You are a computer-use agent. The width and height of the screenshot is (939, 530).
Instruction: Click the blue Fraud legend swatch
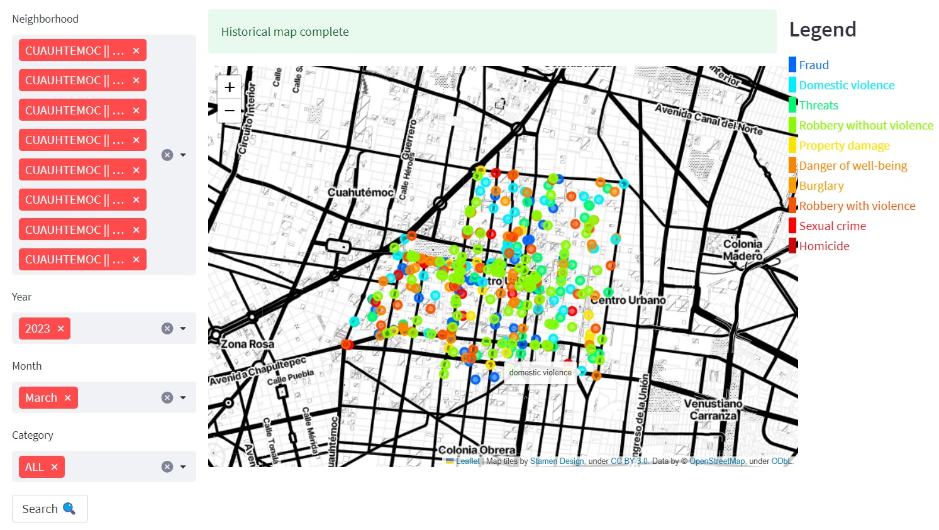(792, 65)
